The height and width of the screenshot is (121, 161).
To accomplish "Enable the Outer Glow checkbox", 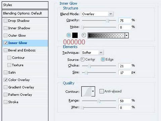I will (x=5, y=35).
